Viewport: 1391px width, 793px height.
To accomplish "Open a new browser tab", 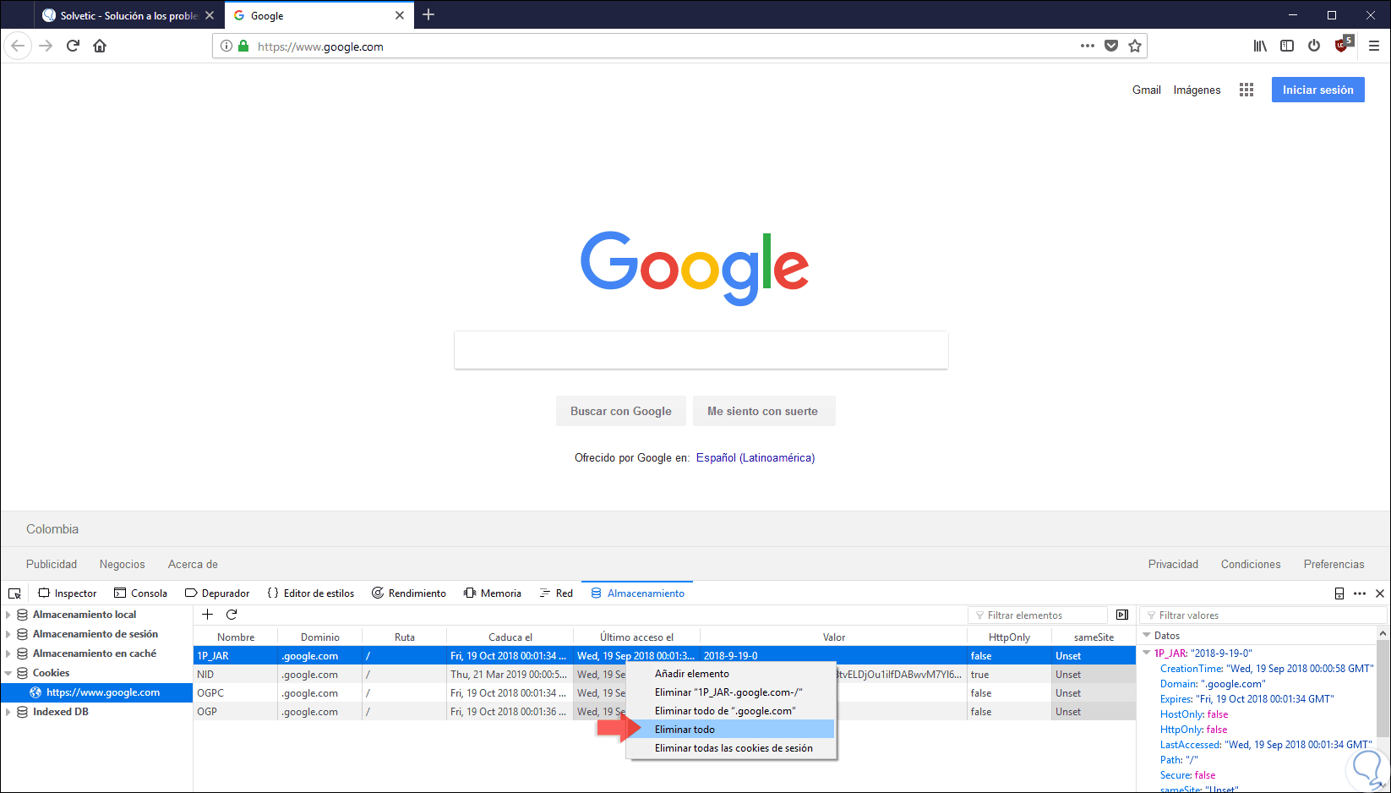I will click(x=428, y=14).
